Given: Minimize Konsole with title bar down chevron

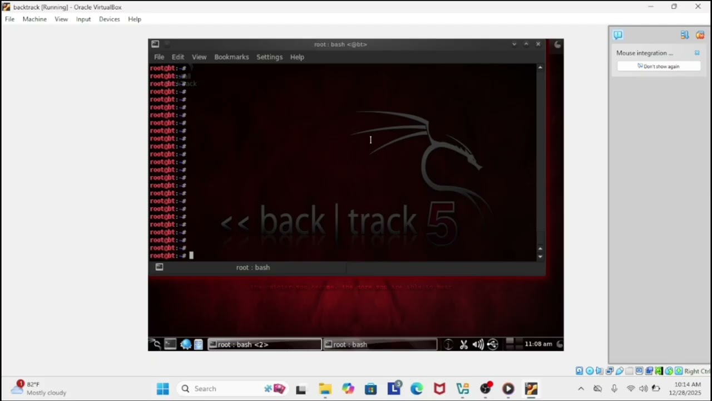Looking at the screenshot, I should (x=514, y=44).
